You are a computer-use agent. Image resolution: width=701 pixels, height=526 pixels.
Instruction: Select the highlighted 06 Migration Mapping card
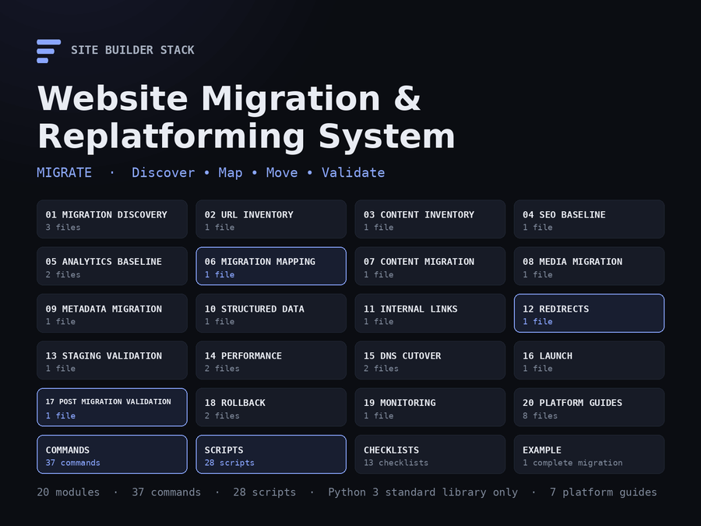click(271, 267)
